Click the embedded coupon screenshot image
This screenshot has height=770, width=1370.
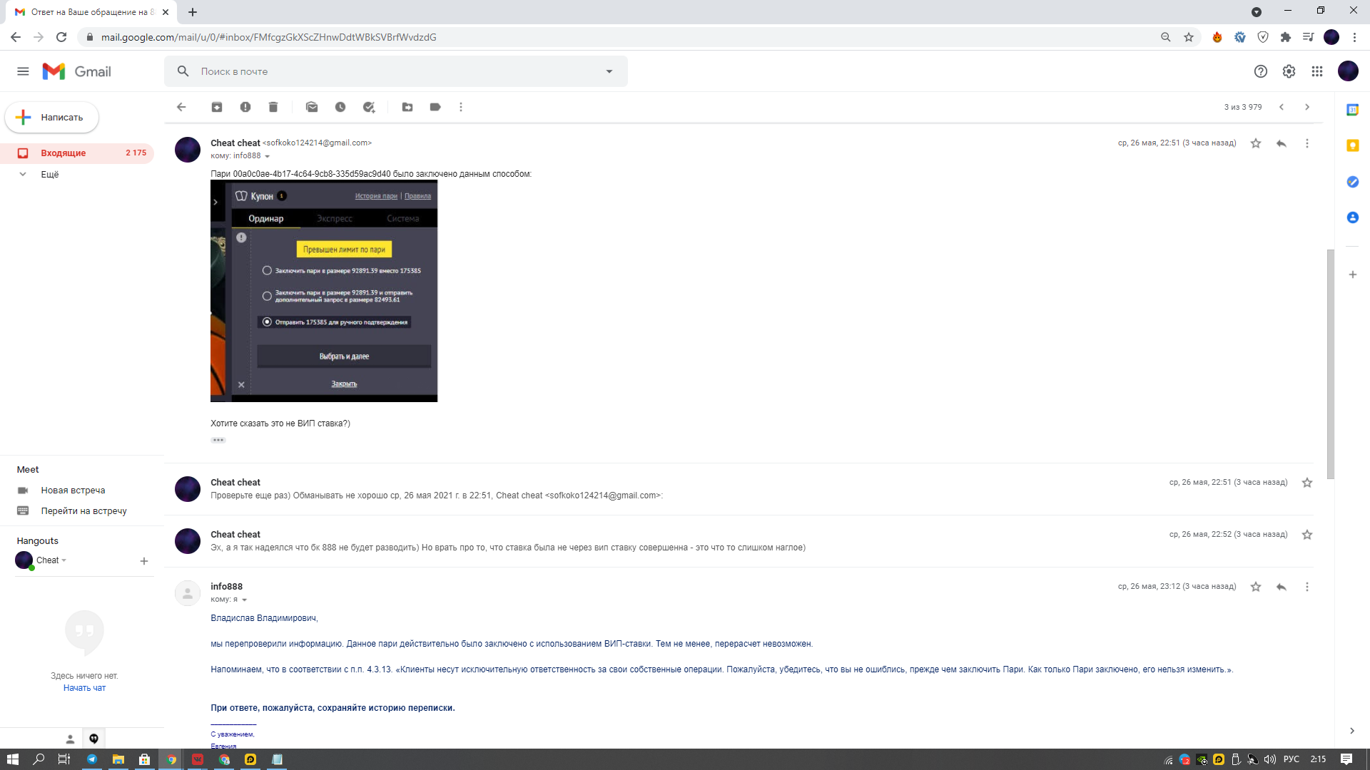coord(324,291)
